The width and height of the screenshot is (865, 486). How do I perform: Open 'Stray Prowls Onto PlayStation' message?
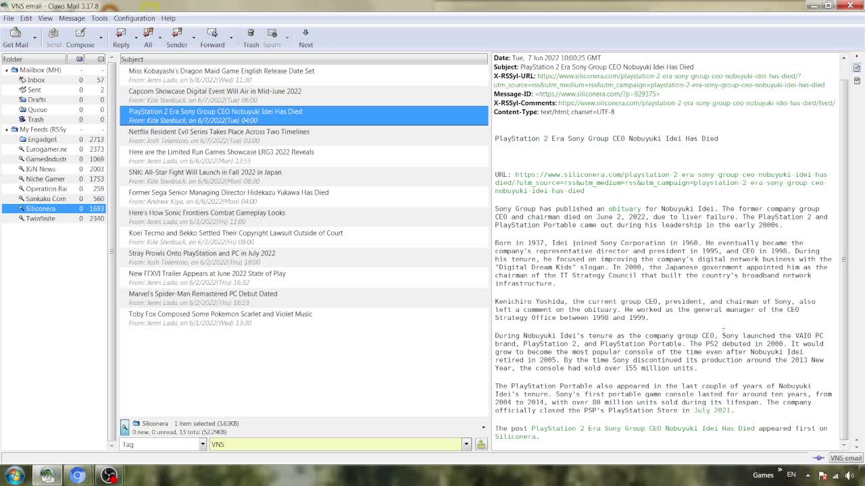click(x=303, y=257)
